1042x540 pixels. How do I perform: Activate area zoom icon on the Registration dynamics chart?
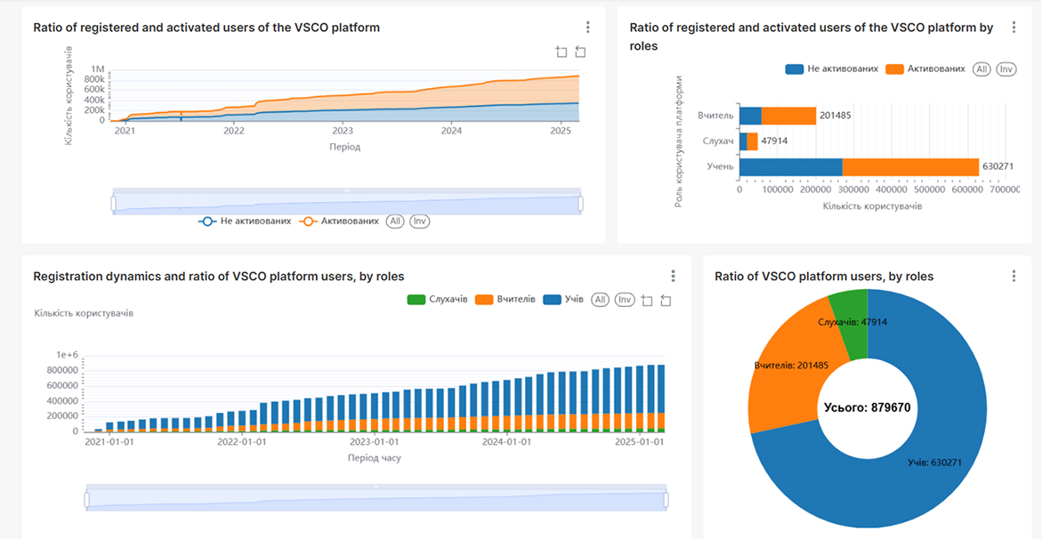tap(647, 300)
